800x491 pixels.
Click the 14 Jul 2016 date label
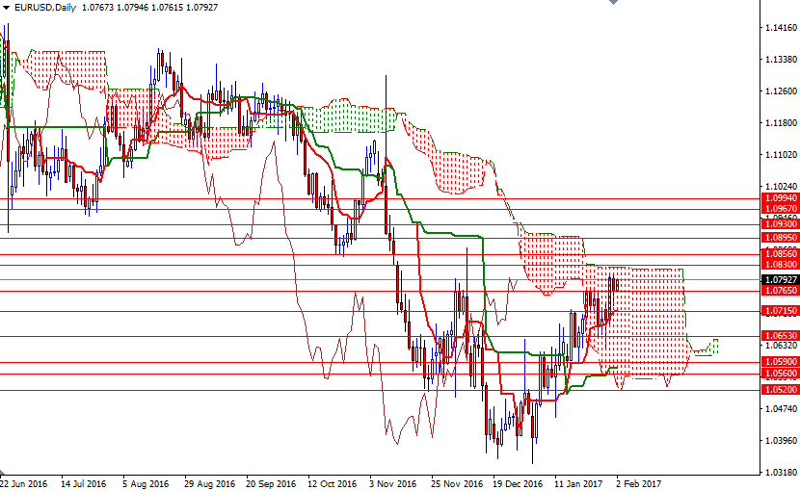coord(84,483)
